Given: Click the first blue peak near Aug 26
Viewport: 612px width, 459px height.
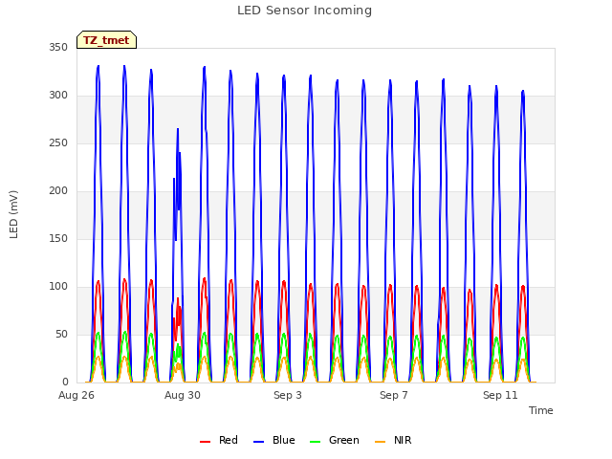Looking at the screenshot, I should click(98, 67).
